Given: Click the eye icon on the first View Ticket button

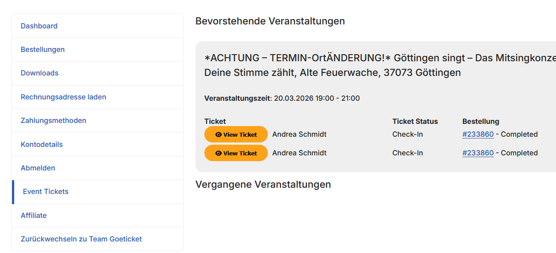Looking at the screenshot, I should tap(218, 134).
